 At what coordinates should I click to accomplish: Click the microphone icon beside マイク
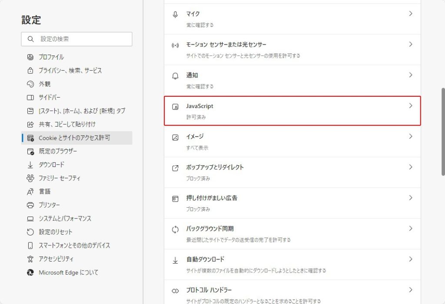[x=176, y=14]
